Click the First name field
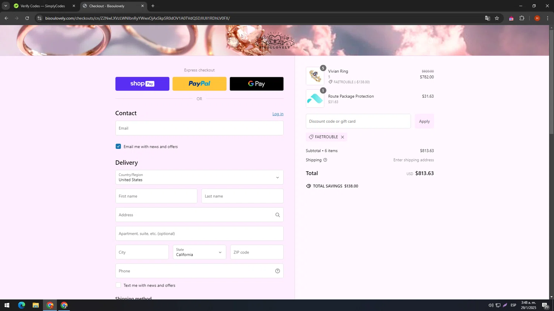Viewport: 554px width, 311px height. click(156, 196)
